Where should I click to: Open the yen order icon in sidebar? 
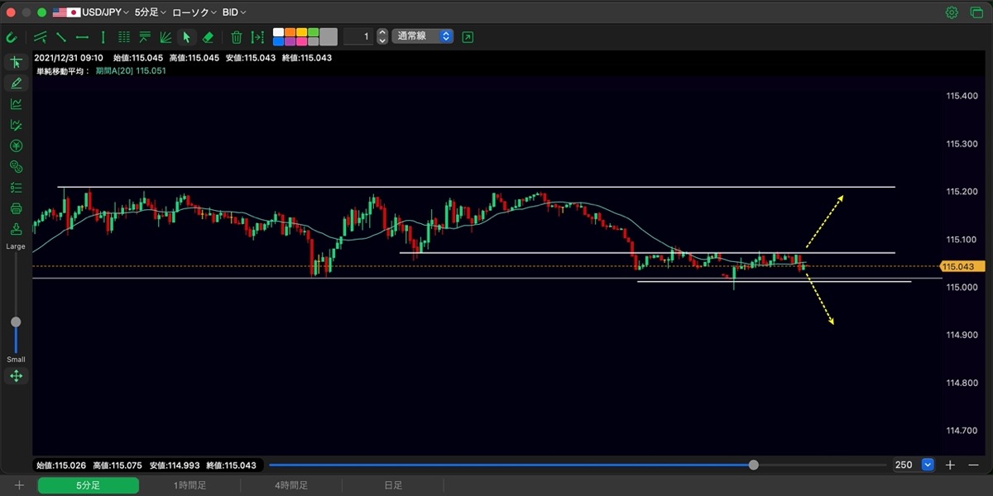16,146
